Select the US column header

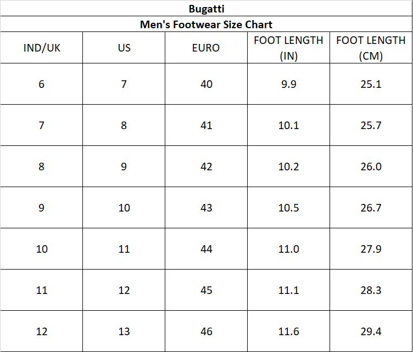(124, 48)
